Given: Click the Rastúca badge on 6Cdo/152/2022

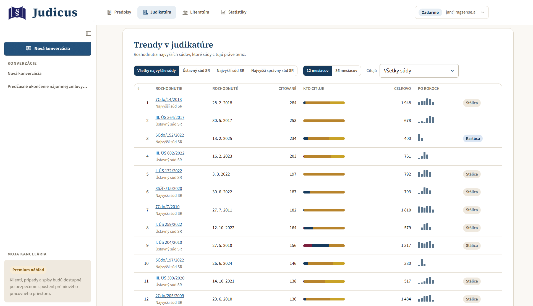Looking at the screenshot, I should point(473,138).
